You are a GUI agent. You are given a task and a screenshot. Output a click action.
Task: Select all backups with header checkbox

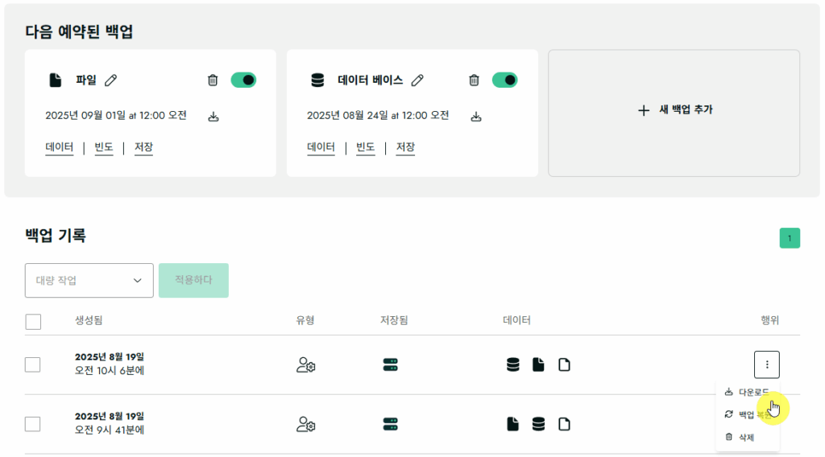pos(33,322)
